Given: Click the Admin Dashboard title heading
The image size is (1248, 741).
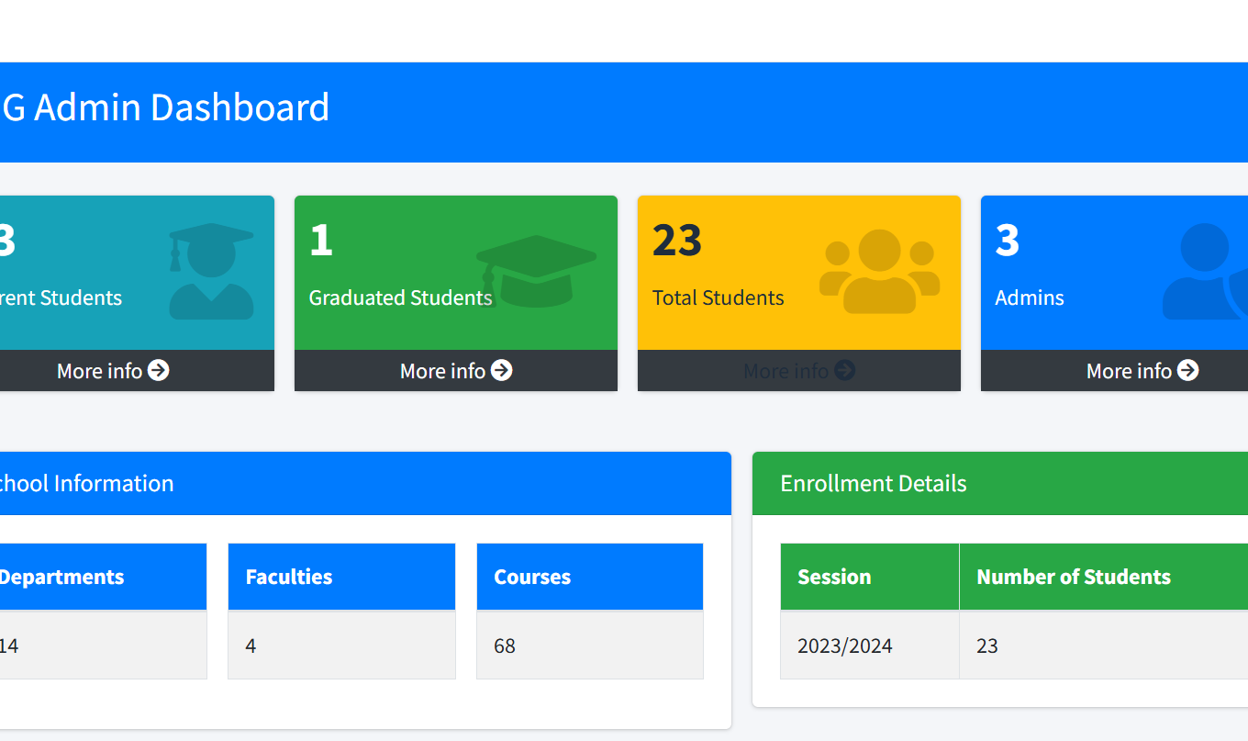Looking at the screenshot, I should pos(165,108).
